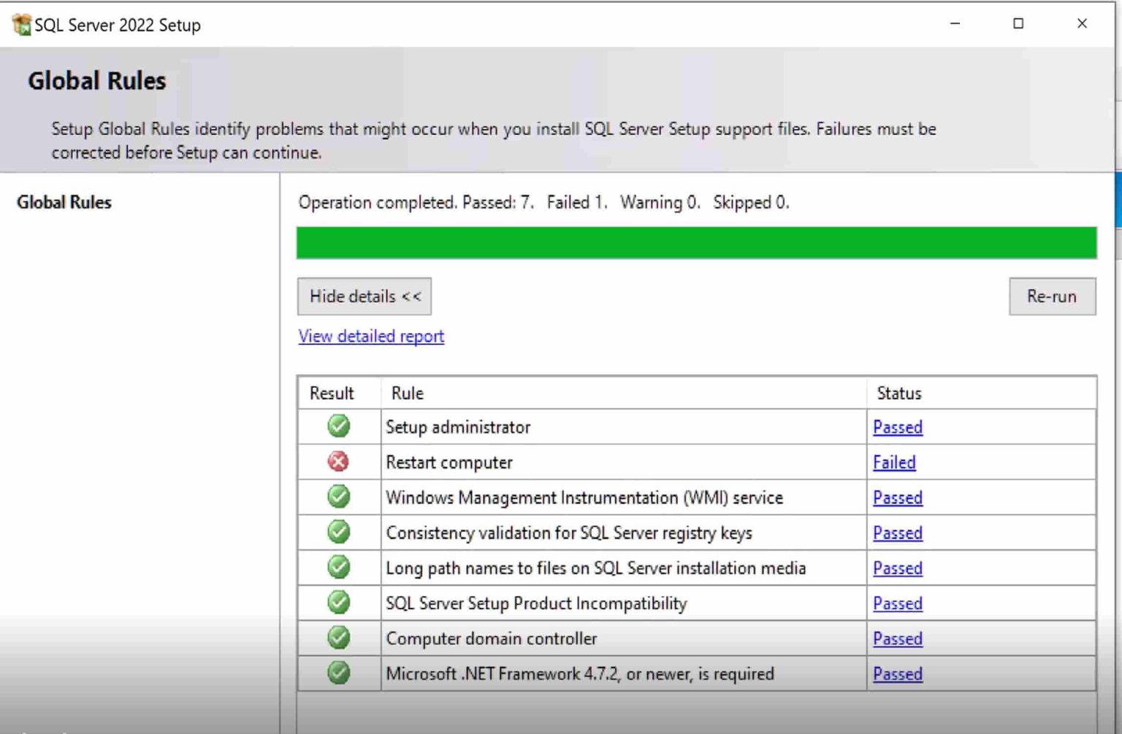Click the pass icon for registry keys validation

coord(338,532)
